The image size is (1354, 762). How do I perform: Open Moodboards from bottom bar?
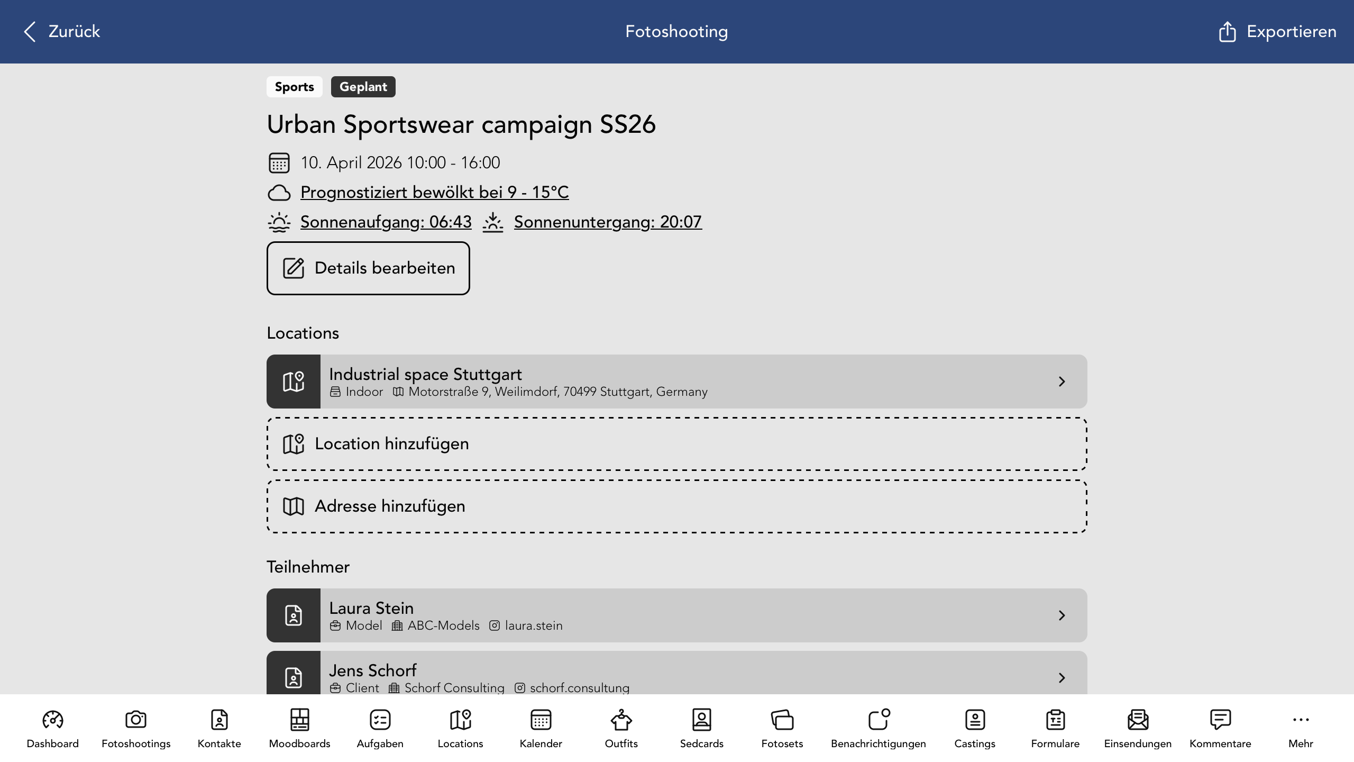(x=299, y=720)
